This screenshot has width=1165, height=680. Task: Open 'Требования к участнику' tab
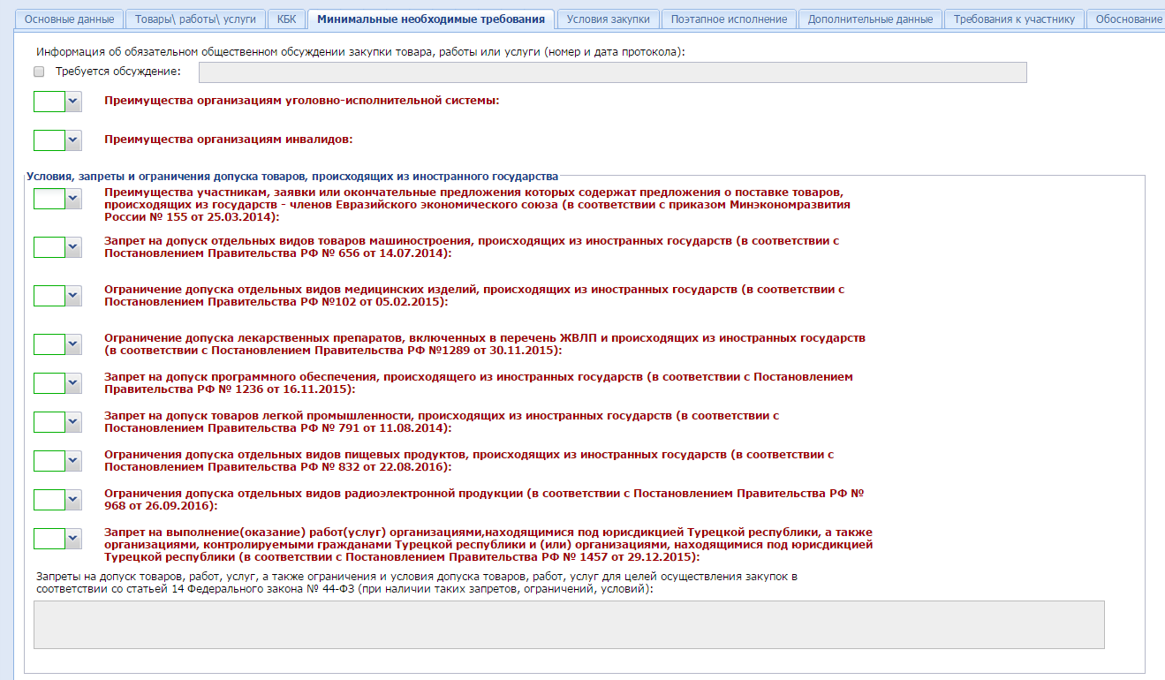(x=1014, y=19)
